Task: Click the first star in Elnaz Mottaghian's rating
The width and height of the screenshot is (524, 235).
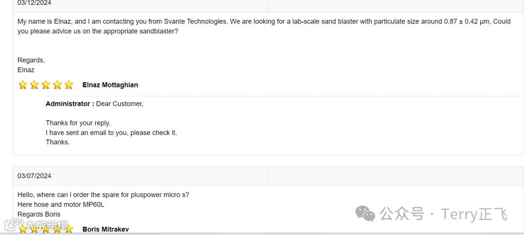Action: (x=23, y=85)
